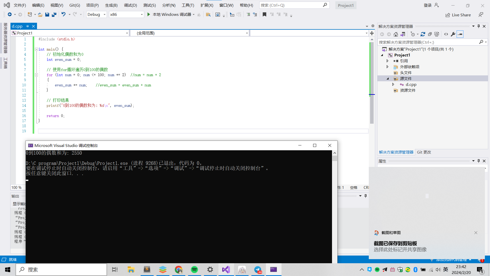Image resolution: width=490 pixels, height=276 pixels.
Task: Expand the d.cpp file node
Action: [x=393, y=84]
